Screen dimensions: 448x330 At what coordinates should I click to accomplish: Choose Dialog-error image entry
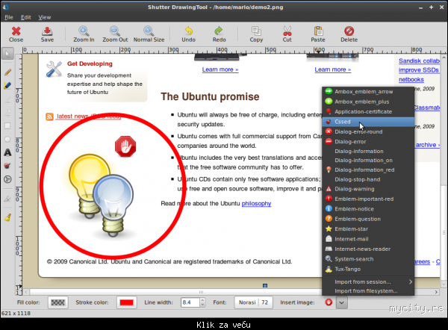pos(368,141)
